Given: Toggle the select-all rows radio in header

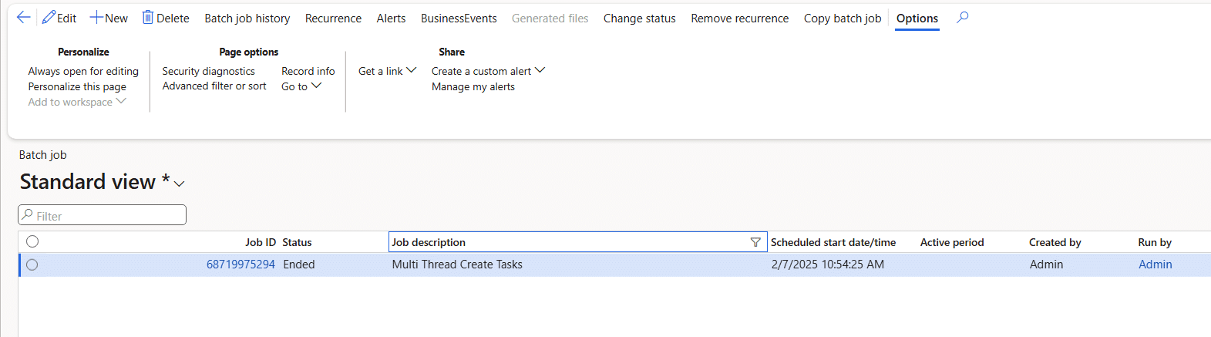Looking at the screenshot, I should coord(32,242).
